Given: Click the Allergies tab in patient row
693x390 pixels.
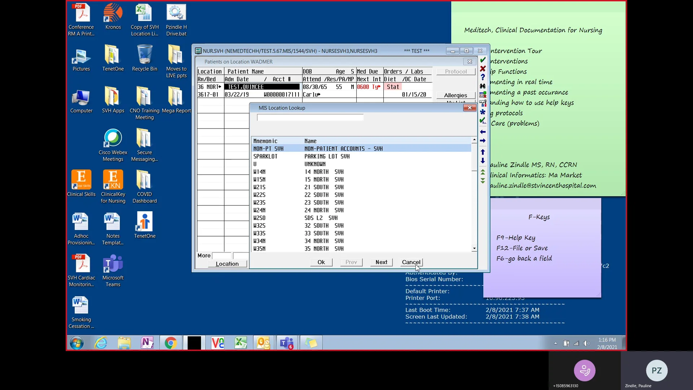Looking at the screenshot, I should 455,95.
